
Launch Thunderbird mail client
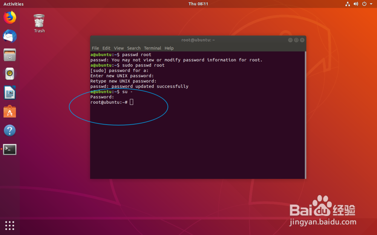[x=9, y=36]
